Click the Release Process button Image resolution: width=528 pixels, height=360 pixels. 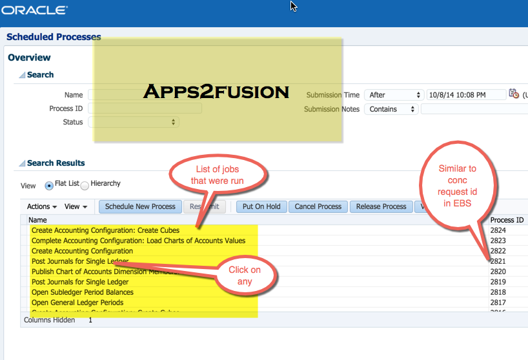pos(381,206)
